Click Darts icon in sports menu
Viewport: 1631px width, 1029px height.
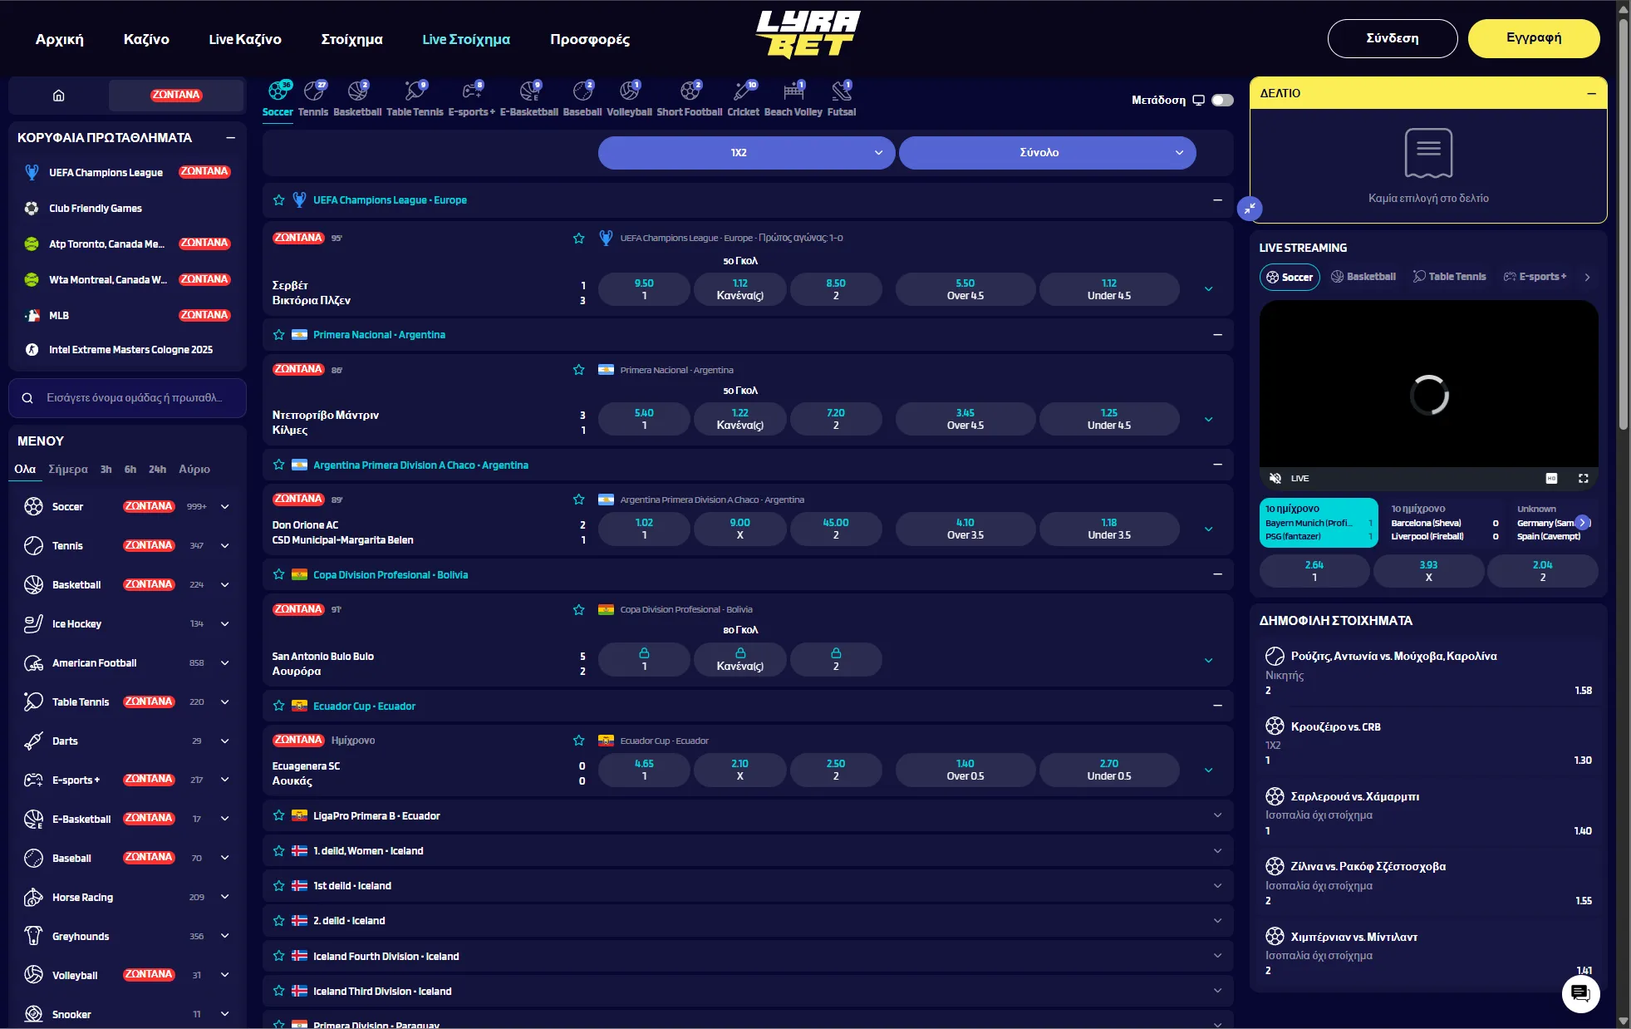coord(33,741)
